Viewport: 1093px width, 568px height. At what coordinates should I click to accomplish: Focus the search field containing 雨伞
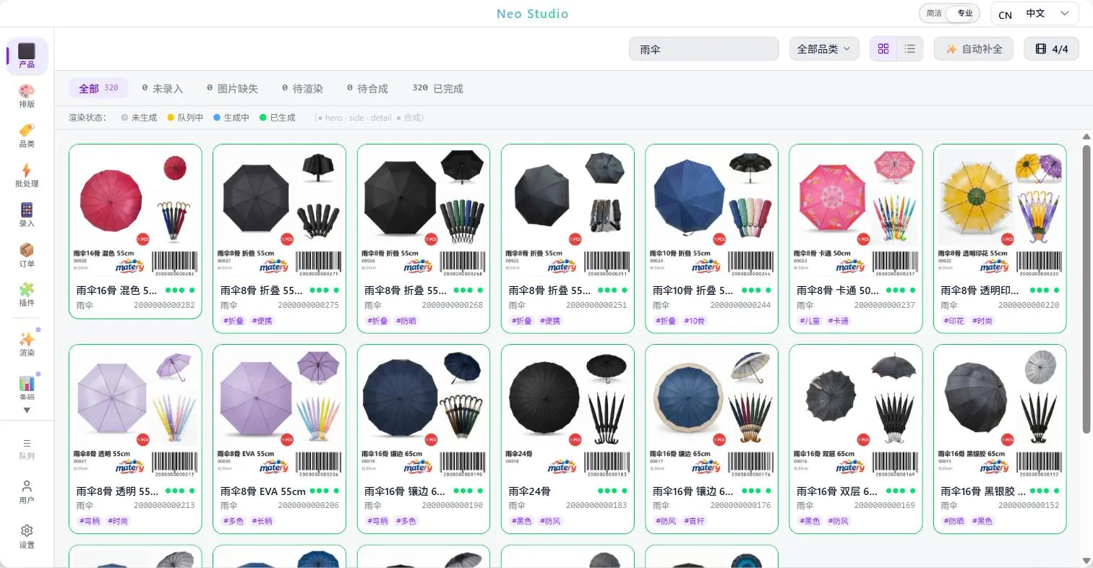[x=703, y=49]
